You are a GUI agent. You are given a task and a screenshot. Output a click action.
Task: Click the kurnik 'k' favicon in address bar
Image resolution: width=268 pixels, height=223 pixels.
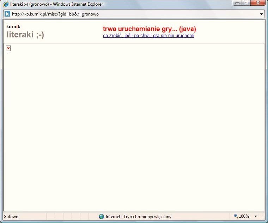click(7, 14)
